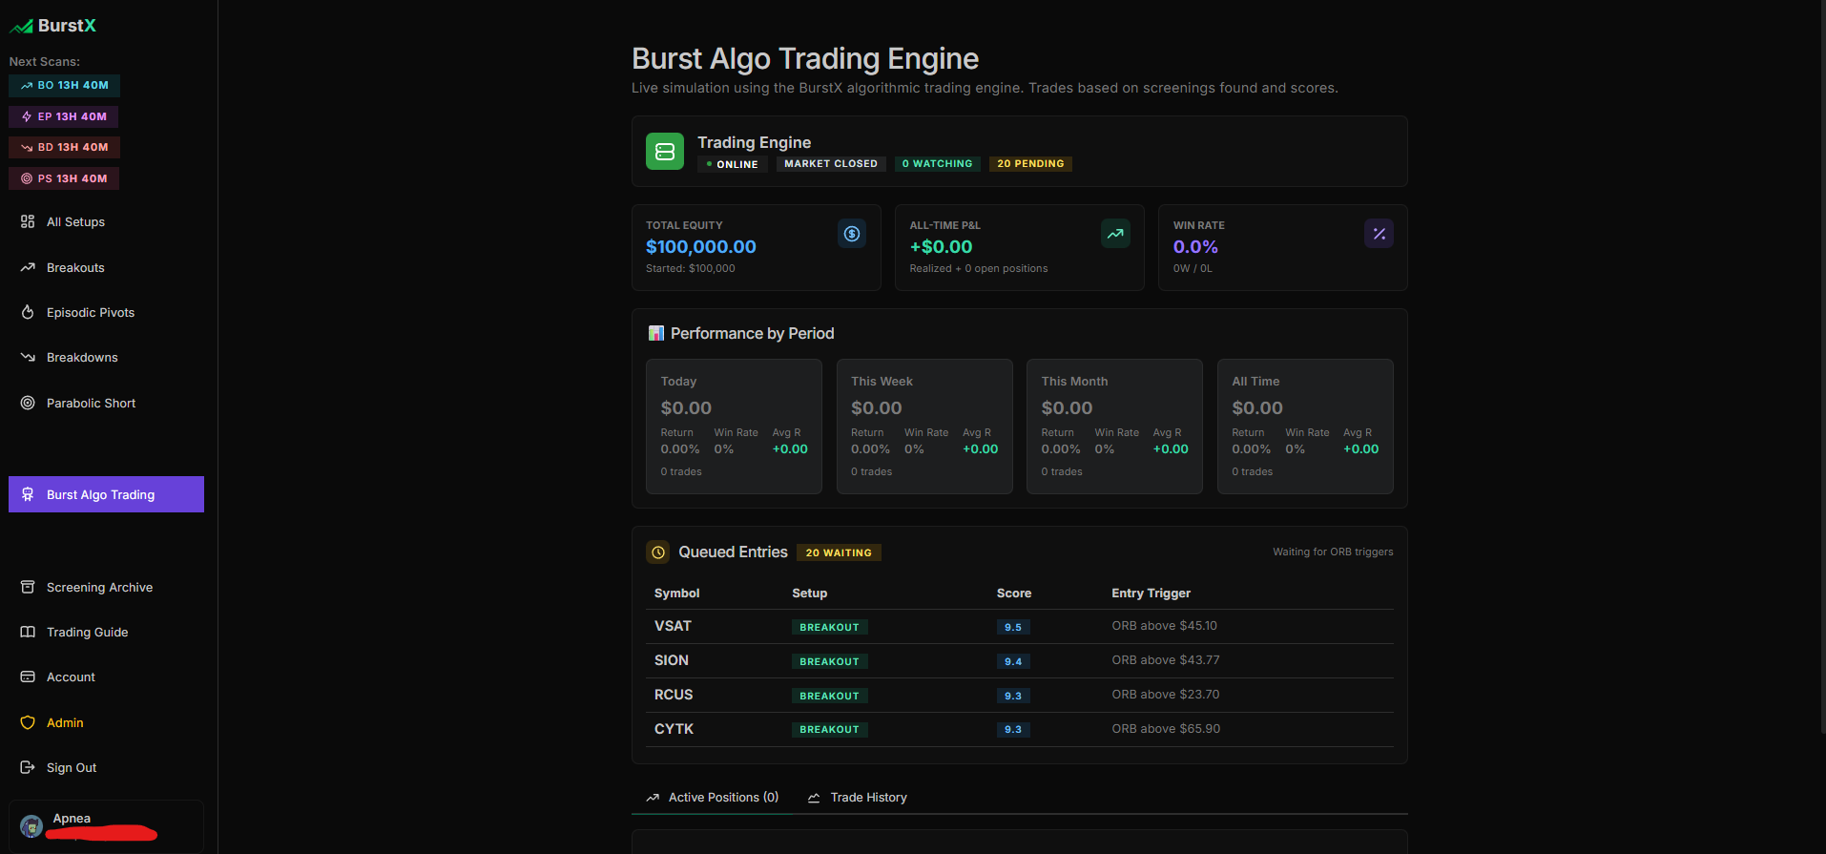Click the clock icon beside Queued Entries
1826x854 pixels.
click(658, 552)
